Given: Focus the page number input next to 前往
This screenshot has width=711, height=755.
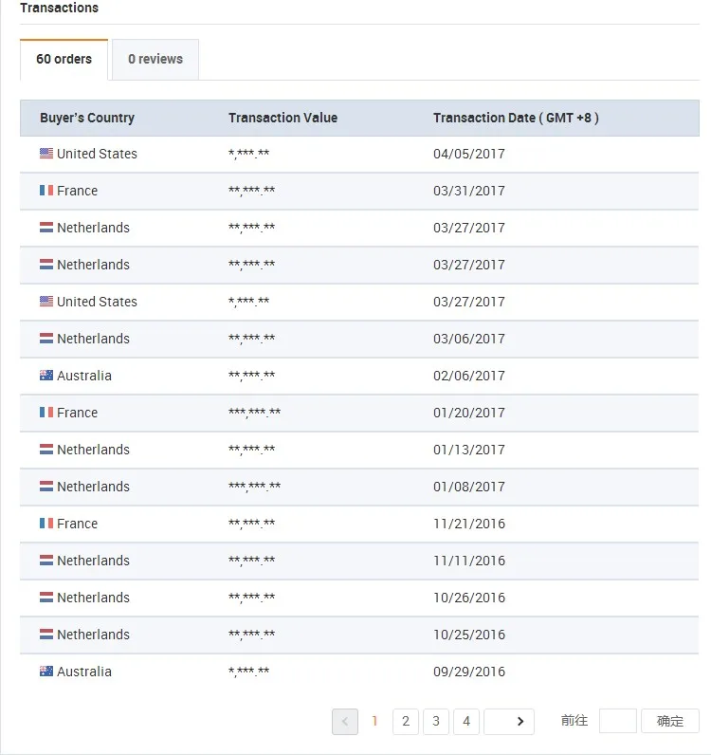Looking at the screenshot, I should click(x=617, y=721).
